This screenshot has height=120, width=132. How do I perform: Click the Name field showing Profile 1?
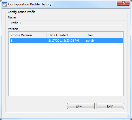point(66,23)
